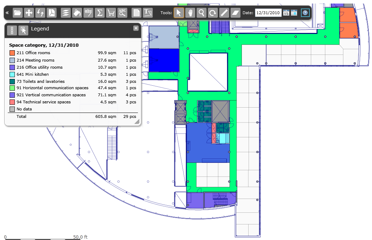The height and width of the screenshot is (240, 372).
Task: Open the help button in toolbar
Action: click(305, 13)
